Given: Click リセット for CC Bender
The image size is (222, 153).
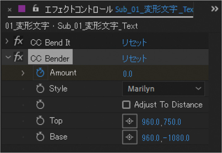Looking at the screenshot, I should 134,58.
